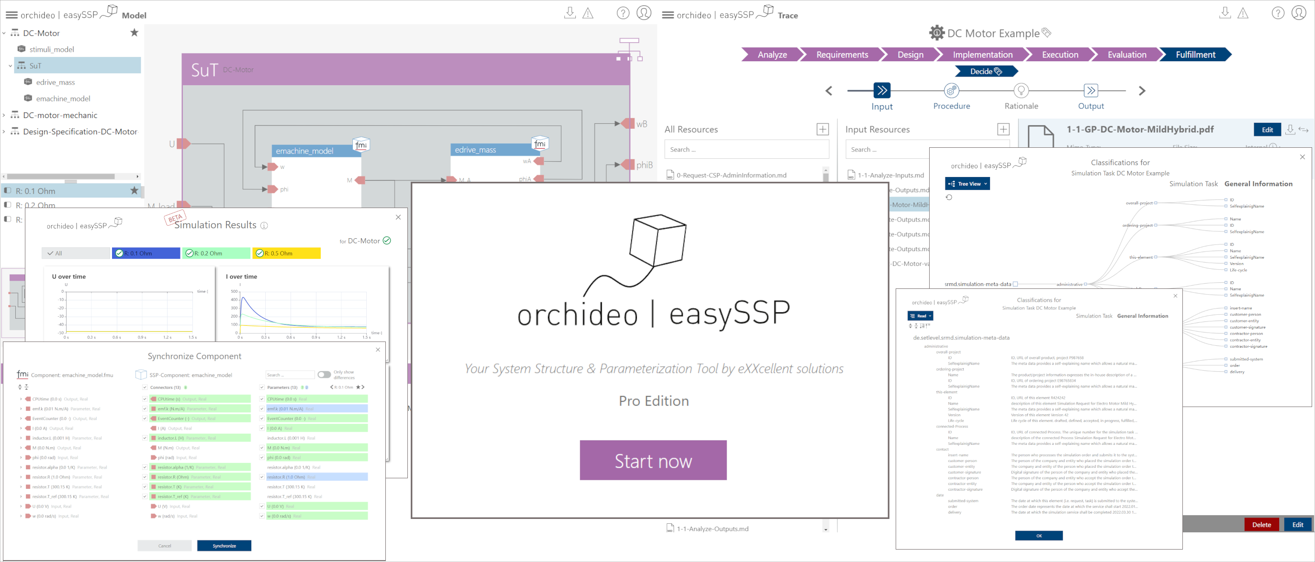1315x562 pixels.
Task: Click star on R: 0.1 Ohm row
Action: pyautogui.click(x=134, y=191)
